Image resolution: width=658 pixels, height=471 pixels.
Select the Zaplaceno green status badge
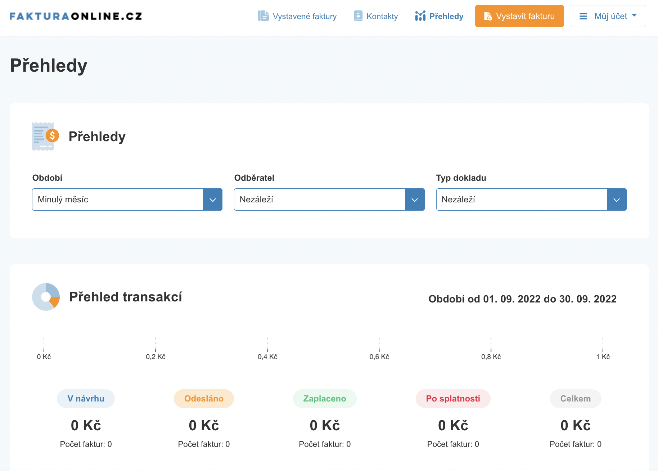[324, 399]
